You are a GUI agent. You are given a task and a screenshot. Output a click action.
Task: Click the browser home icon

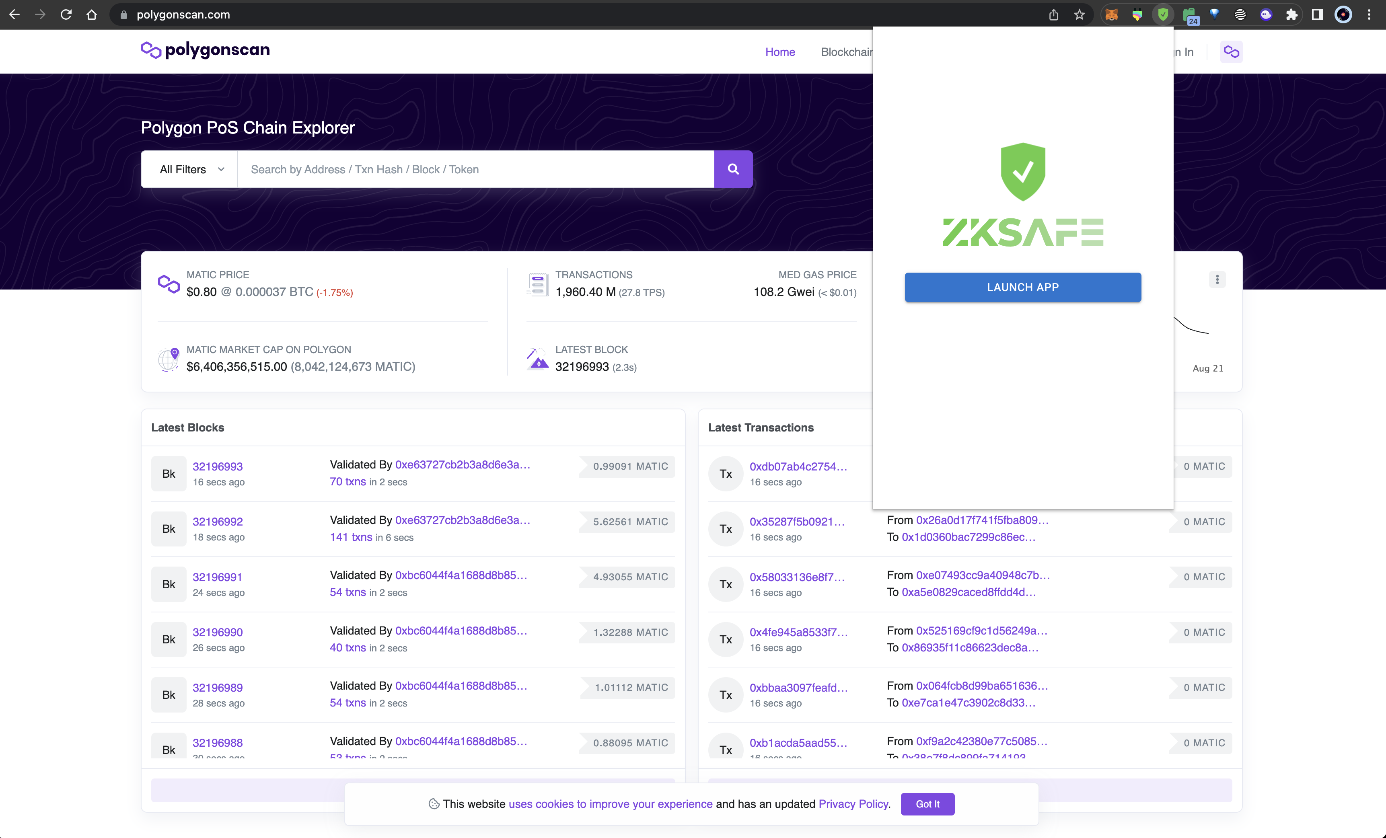92,14
